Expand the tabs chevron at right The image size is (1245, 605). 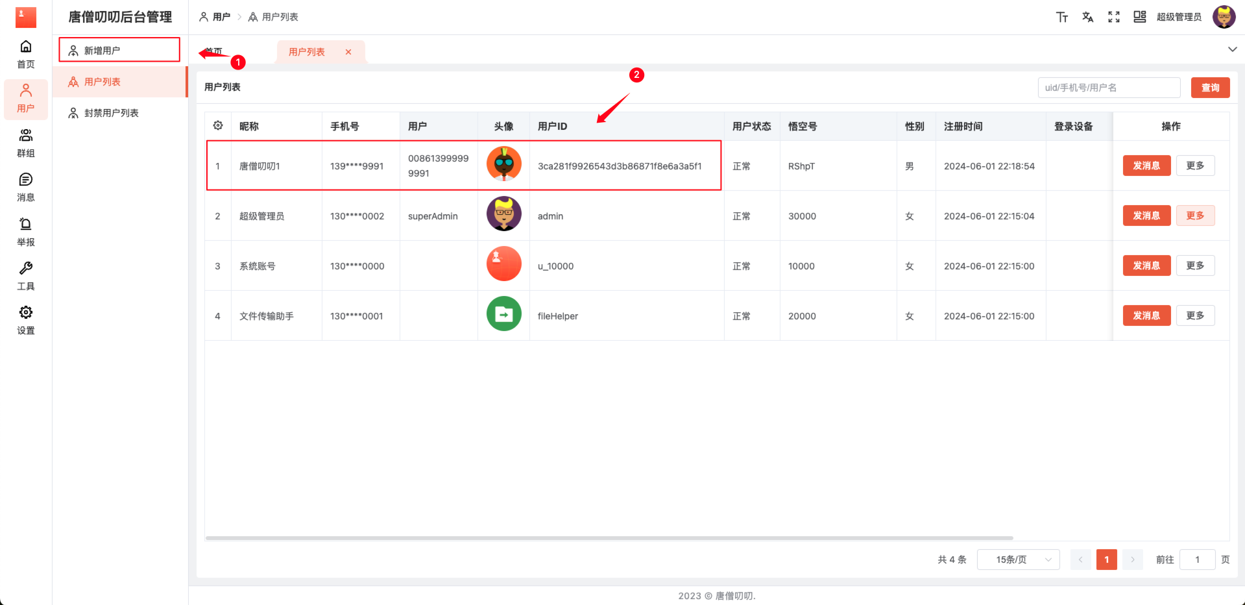tap(1232, 49)
